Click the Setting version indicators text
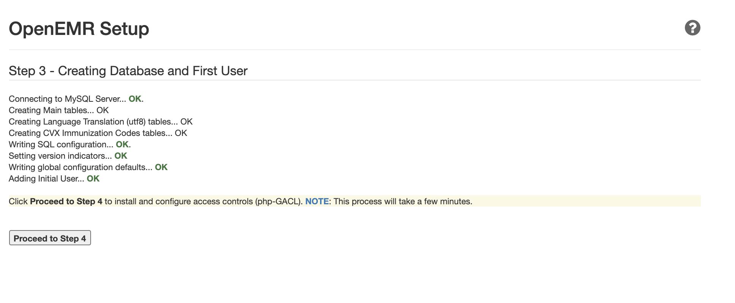Screen dimensions: 735x303 (x=60, y=156)
